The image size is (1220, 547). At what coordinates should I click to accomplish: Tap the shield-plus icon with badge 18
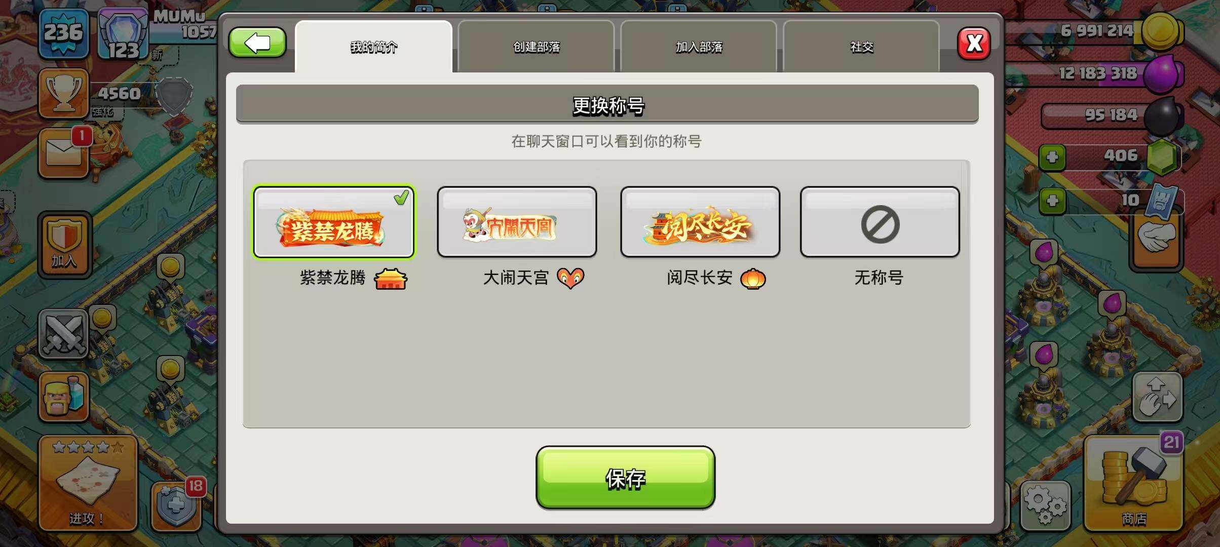pyautogui.click(x=176, y=506)
